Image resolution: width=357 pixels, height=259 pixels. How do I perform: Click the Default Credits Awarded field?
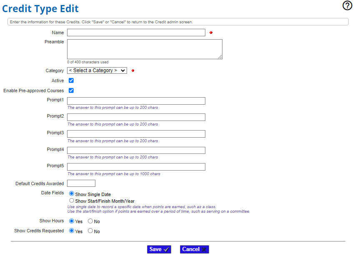pyautogui.click(x=81, y=184)
